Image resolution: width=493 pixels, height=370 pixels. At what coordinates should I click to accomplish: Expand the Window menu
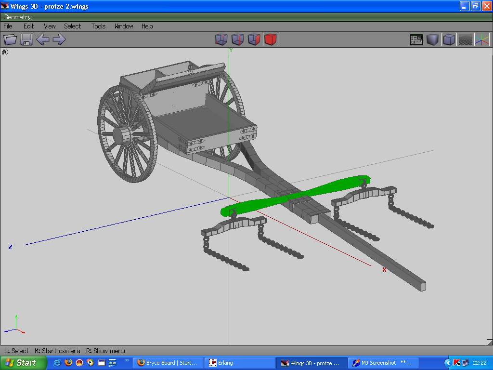[x=124, y=26]
